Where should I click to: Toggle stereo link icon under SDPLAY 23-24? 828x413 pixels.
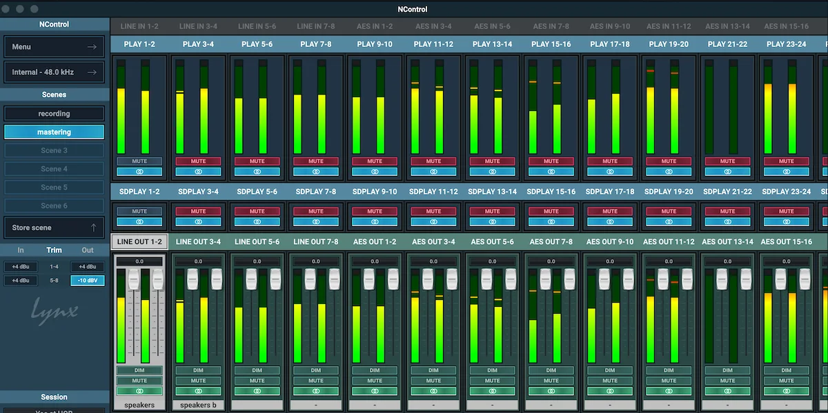(x=786, y=222)
